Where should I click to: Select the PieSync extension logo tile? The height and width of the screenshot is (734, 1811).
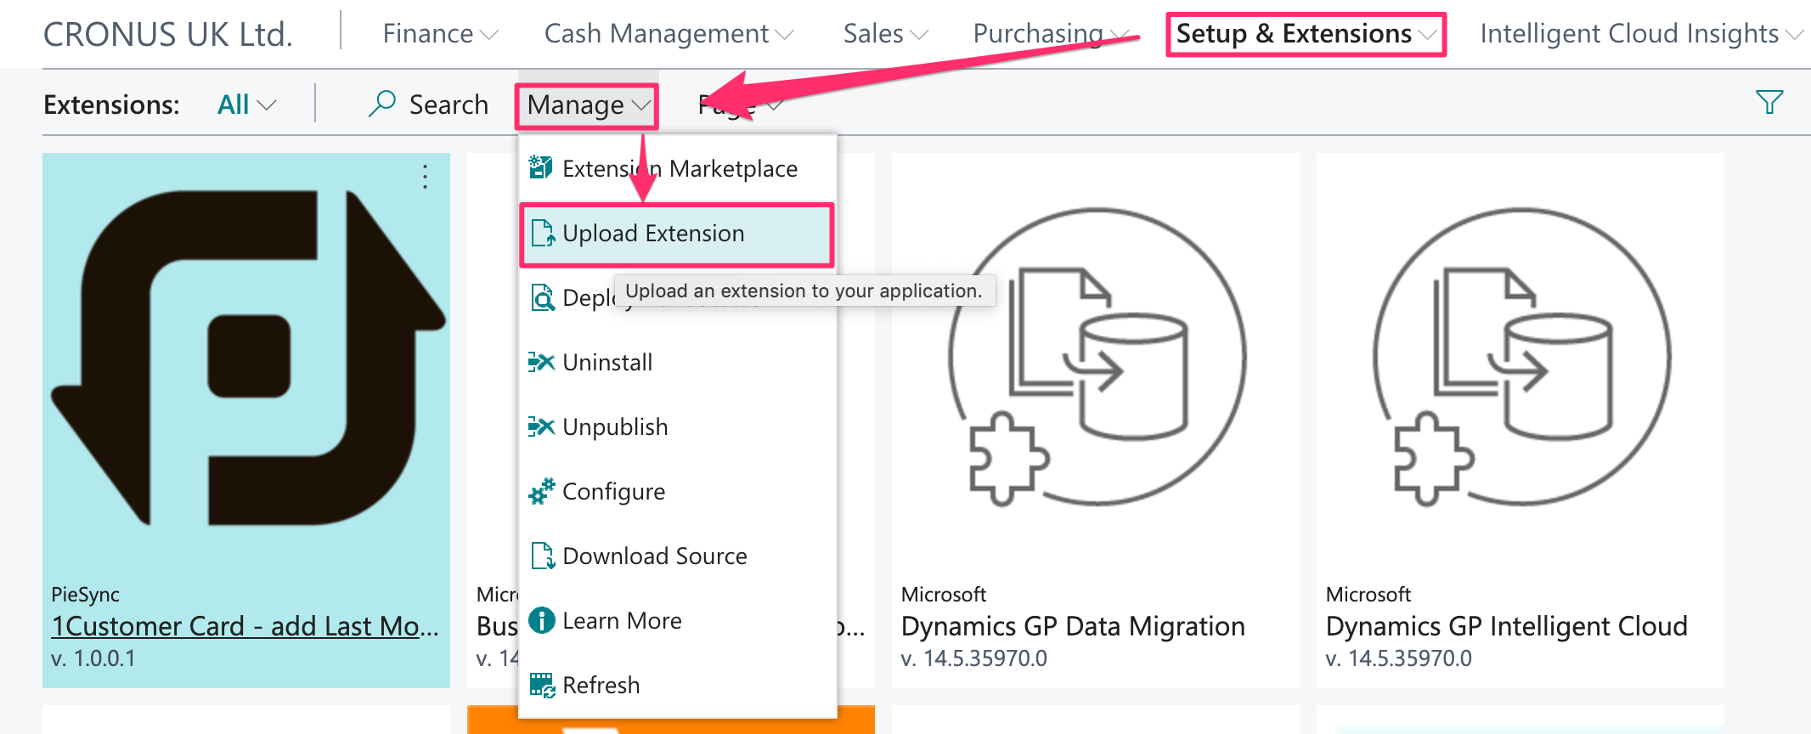pos(246,359)
